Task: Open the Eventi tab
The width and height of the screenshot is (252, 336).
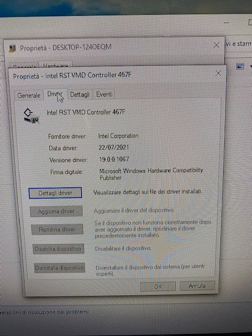Action: point(104,94)
